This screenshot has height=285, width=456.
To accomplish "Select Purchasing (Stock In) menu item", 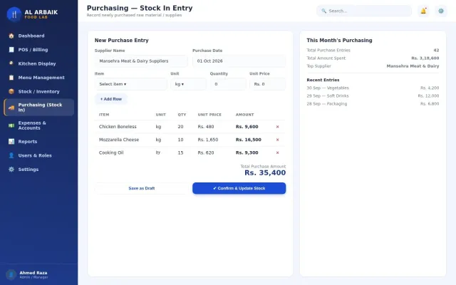I will coord(39,108).
